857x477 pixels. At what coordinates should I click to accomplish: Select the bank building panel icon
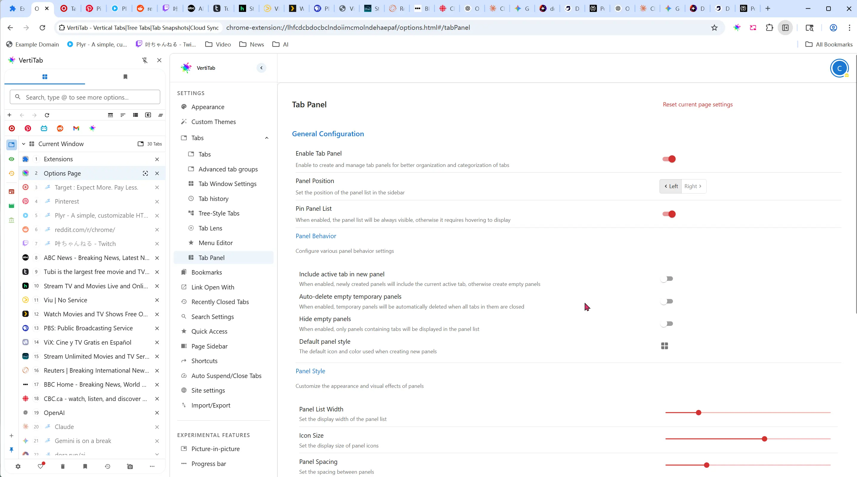pyautogui.click(x=11, y=220)
